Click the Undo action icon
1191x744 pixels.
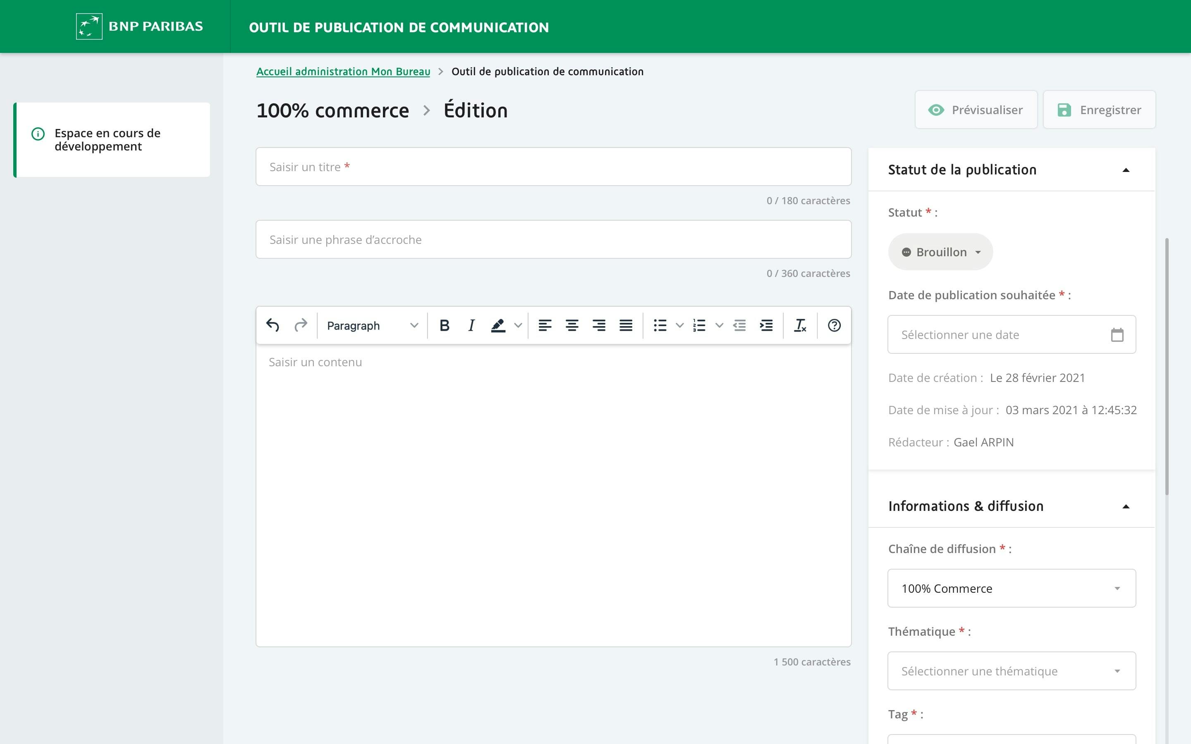pyautogui.click(x=273, y=325)
